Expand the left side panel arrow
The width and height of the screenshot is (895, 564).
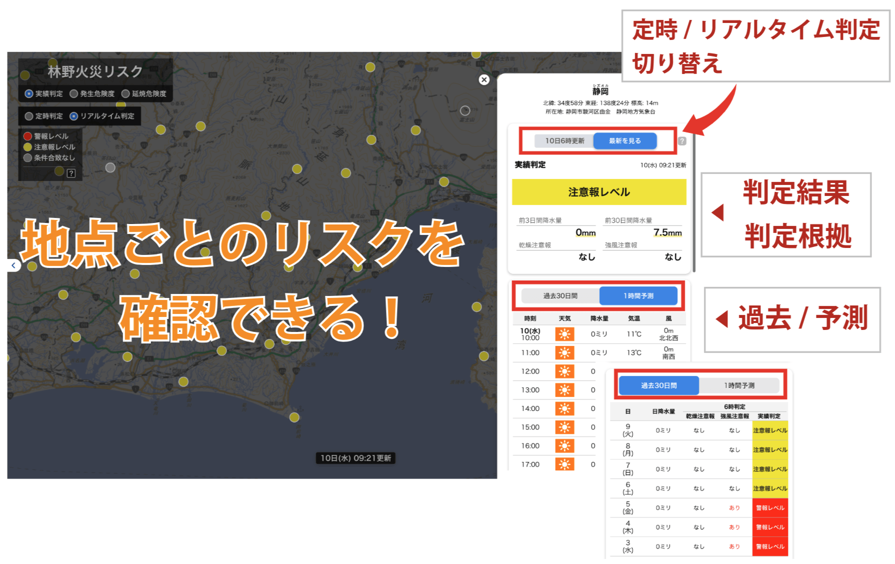14,265
